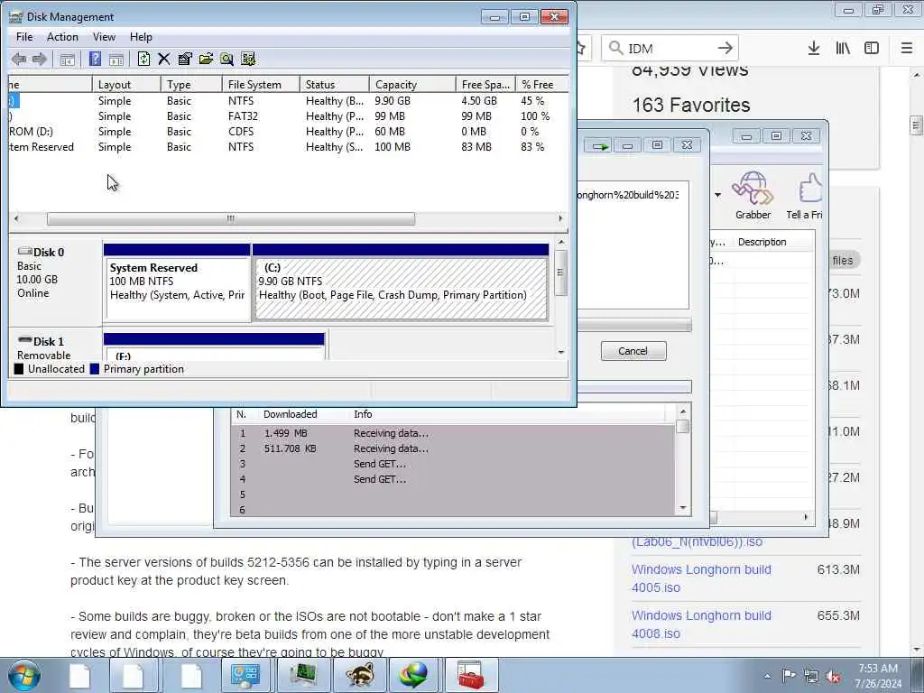The height and width of the screenshot is (693, 924).
Task: Open dropdown arrow left of IDM Grabber icon
Action: tap(717, 195)
